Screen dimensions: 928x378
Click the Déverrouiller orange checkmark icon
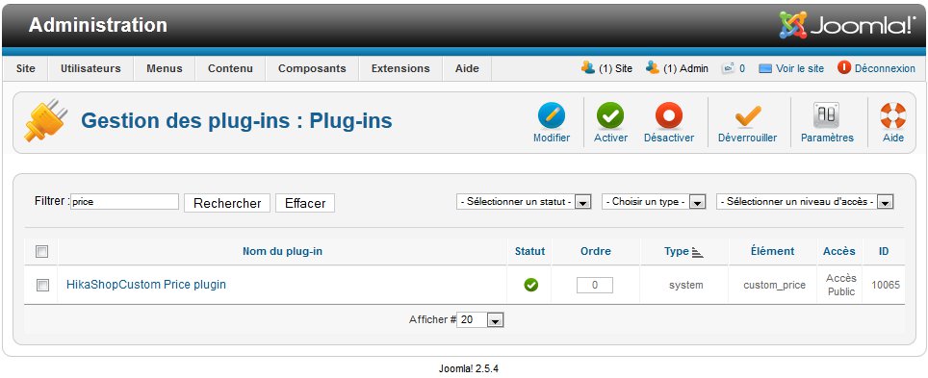coord(747,116)
